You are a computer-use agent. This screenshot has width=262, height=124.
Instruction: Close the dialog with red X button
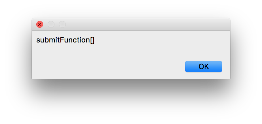point(40,24)
